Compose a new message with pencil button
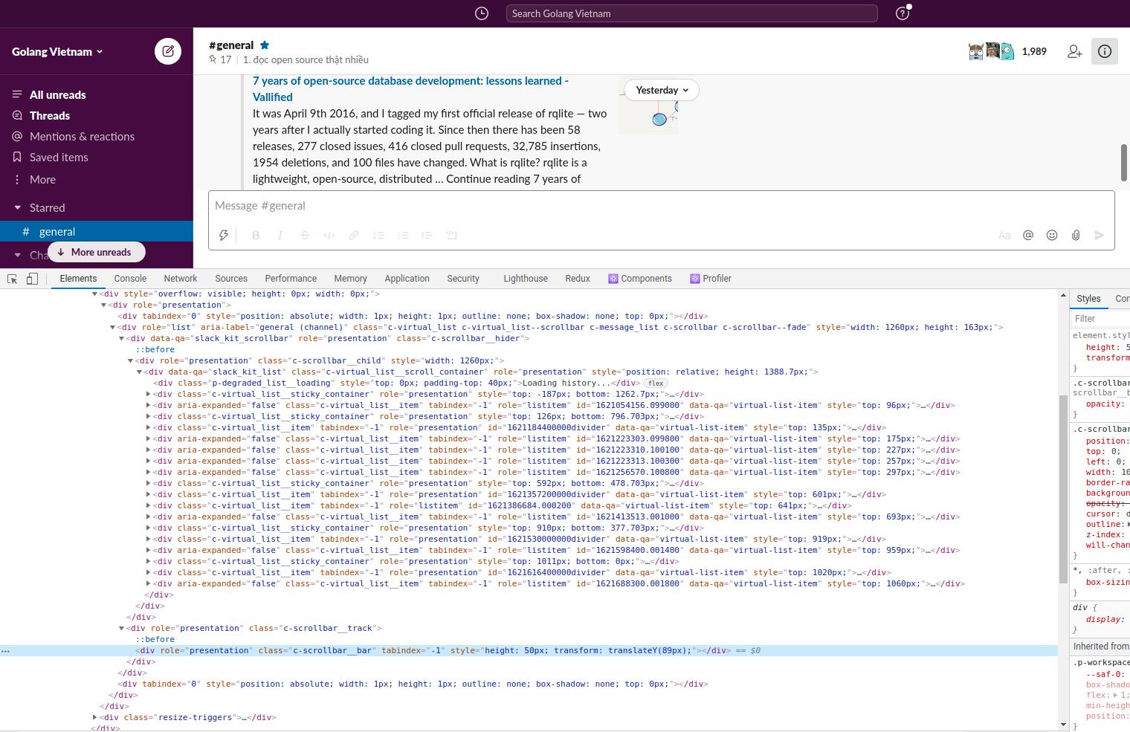Screen dimensions: 1130x732 [x=168, y=51]
